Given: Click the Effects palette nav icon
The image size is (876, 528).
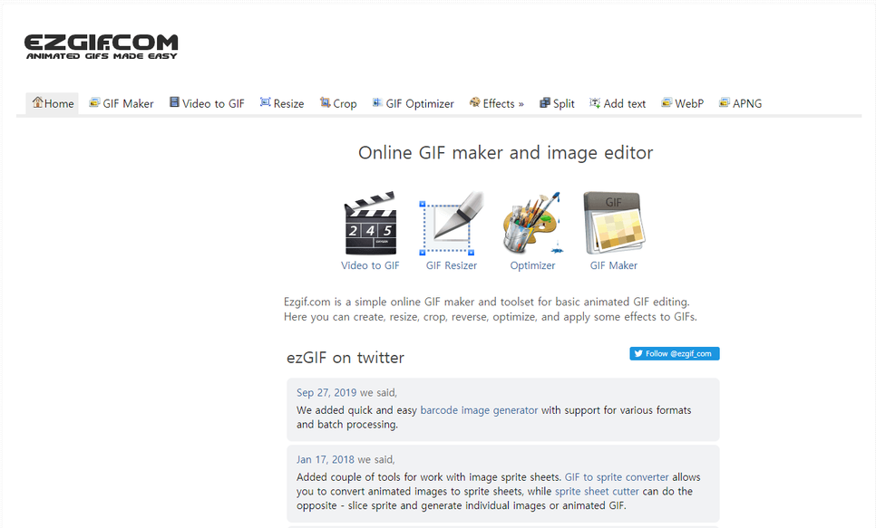Looking at the screenshot, I should click(475, 102).
